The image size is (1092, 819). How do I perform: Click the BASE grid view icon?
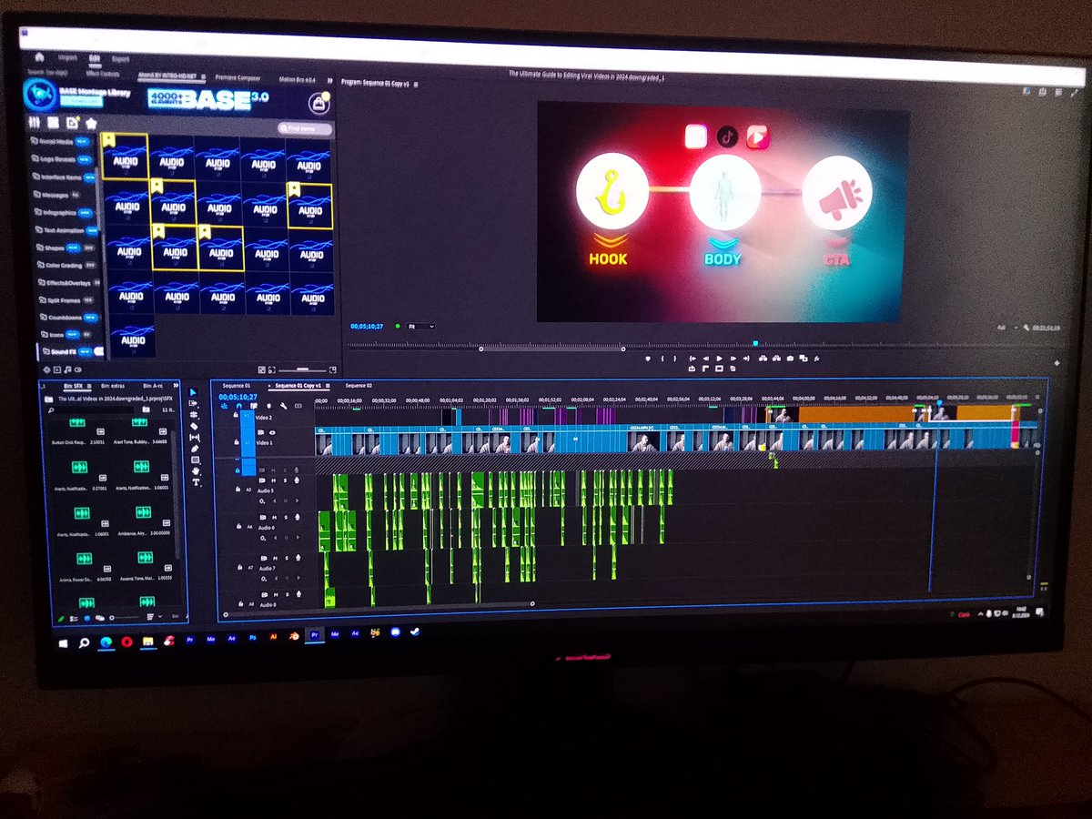(54, 122)
